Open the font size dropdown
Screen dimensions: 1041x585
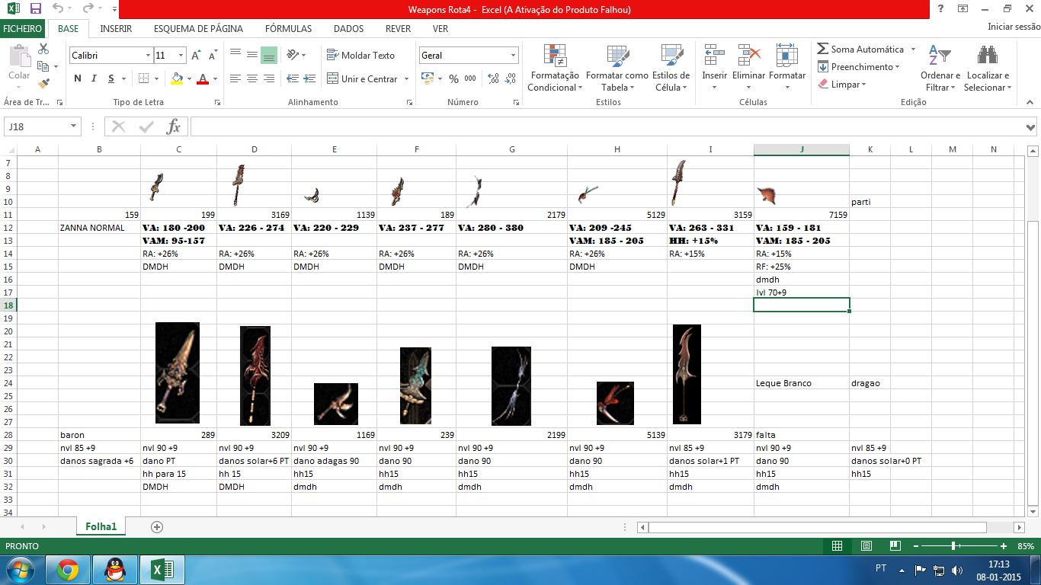point(181,56)
